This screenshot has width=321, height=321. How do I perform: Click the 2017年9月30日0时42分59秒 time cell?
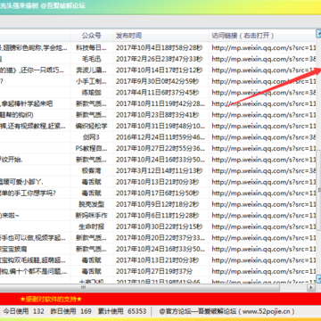click(160, 81)
